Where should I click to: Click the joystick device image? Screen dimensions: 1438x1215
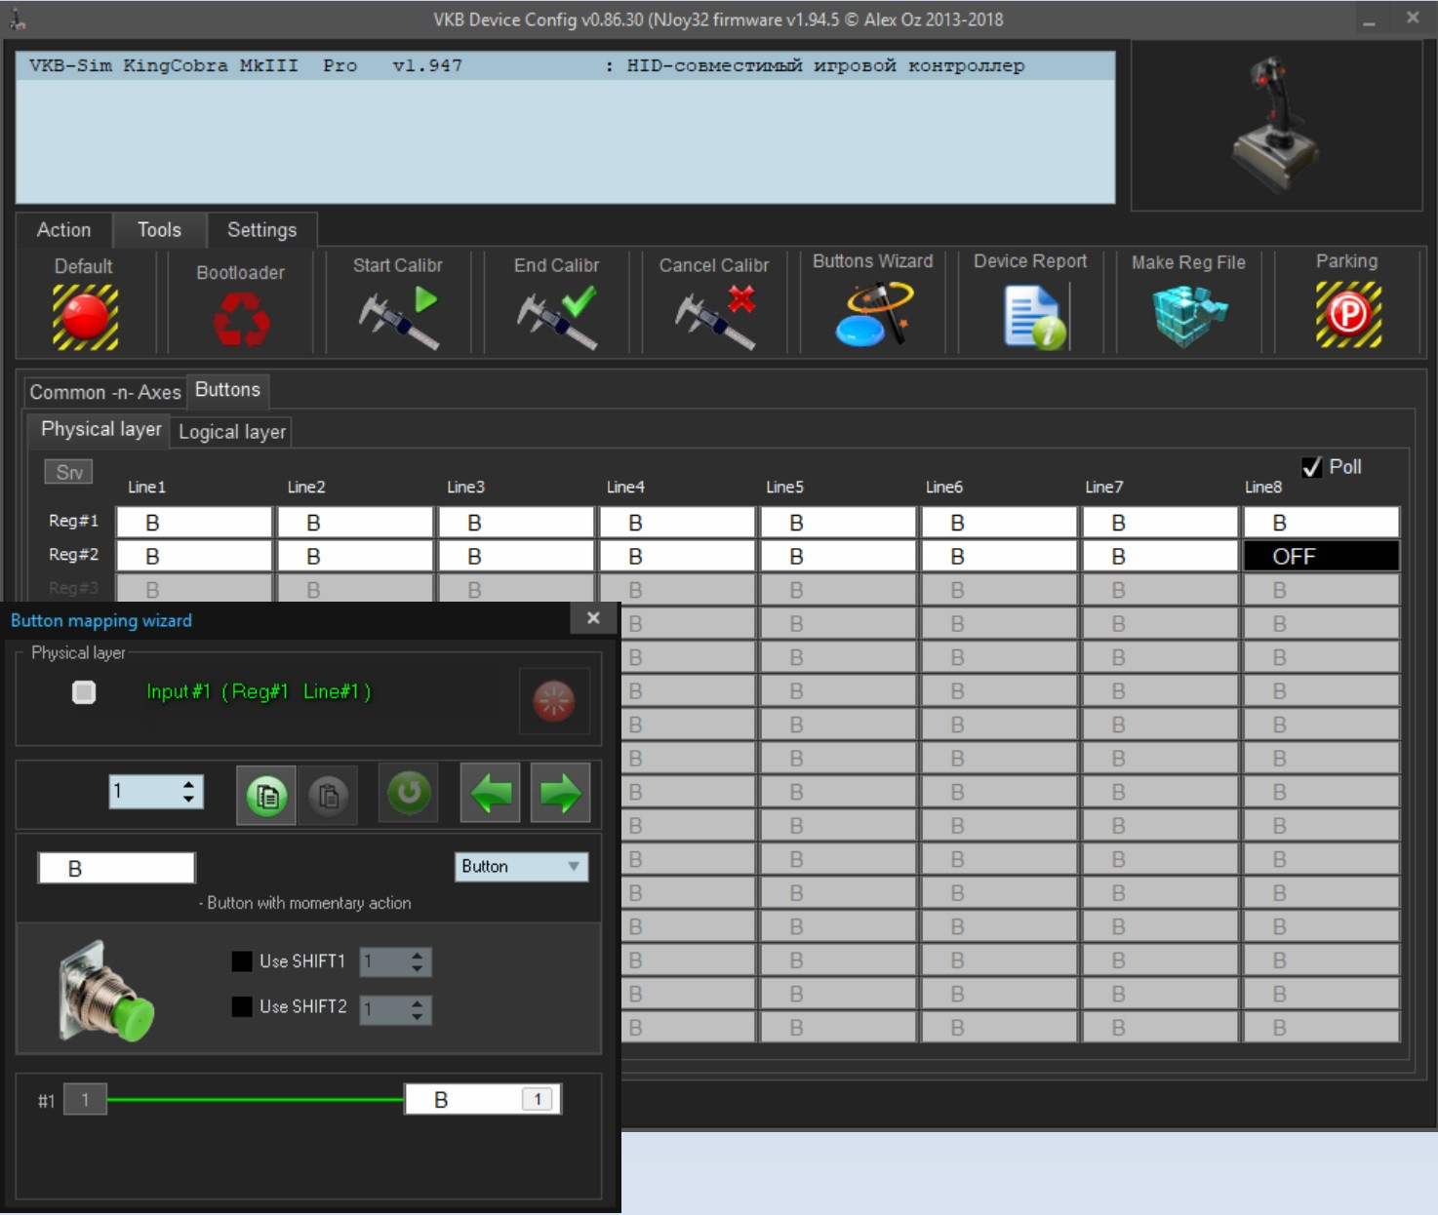(1276, 124)
